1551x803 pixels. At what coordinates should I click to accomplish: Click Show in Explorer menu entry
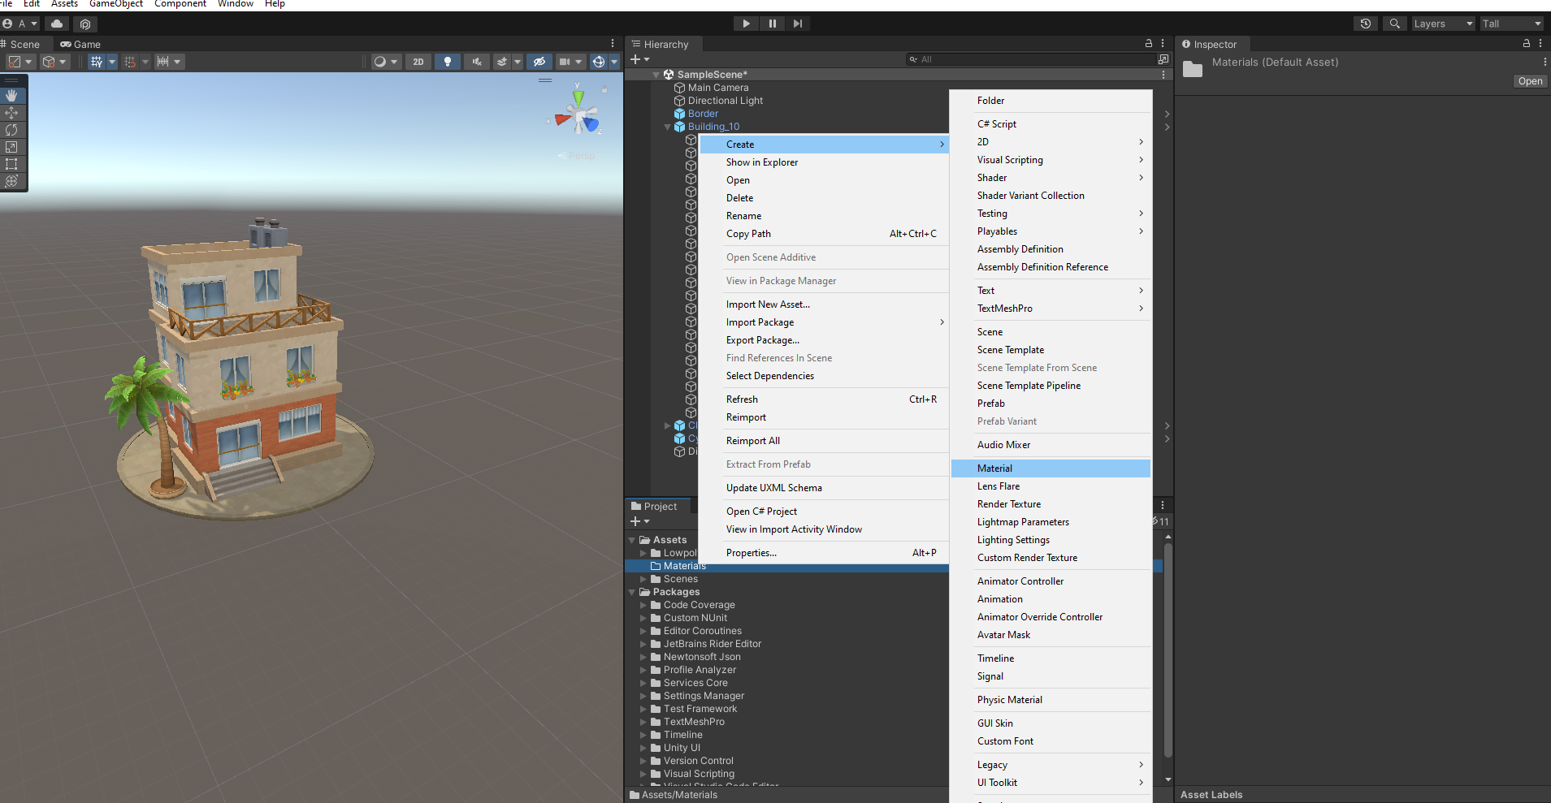click(761, 162)
